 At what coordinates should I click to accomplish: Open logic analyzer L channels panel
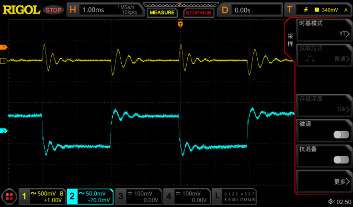[217, 196]
